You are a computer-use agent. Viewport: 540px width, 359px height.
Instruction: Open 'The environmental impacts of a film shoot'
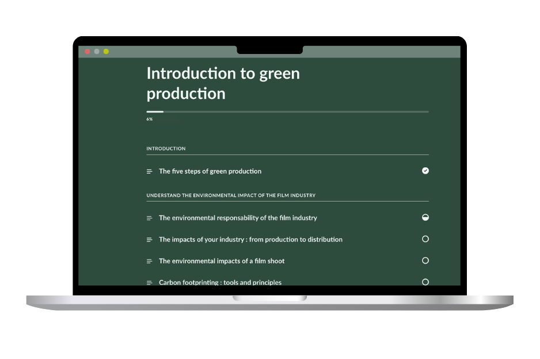[222, 261]
